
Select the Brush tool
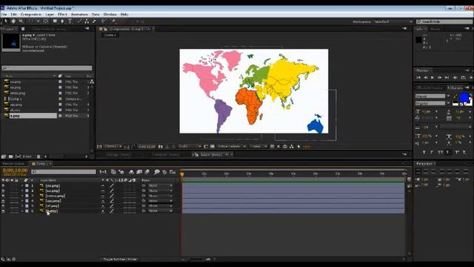coord(79,22)
